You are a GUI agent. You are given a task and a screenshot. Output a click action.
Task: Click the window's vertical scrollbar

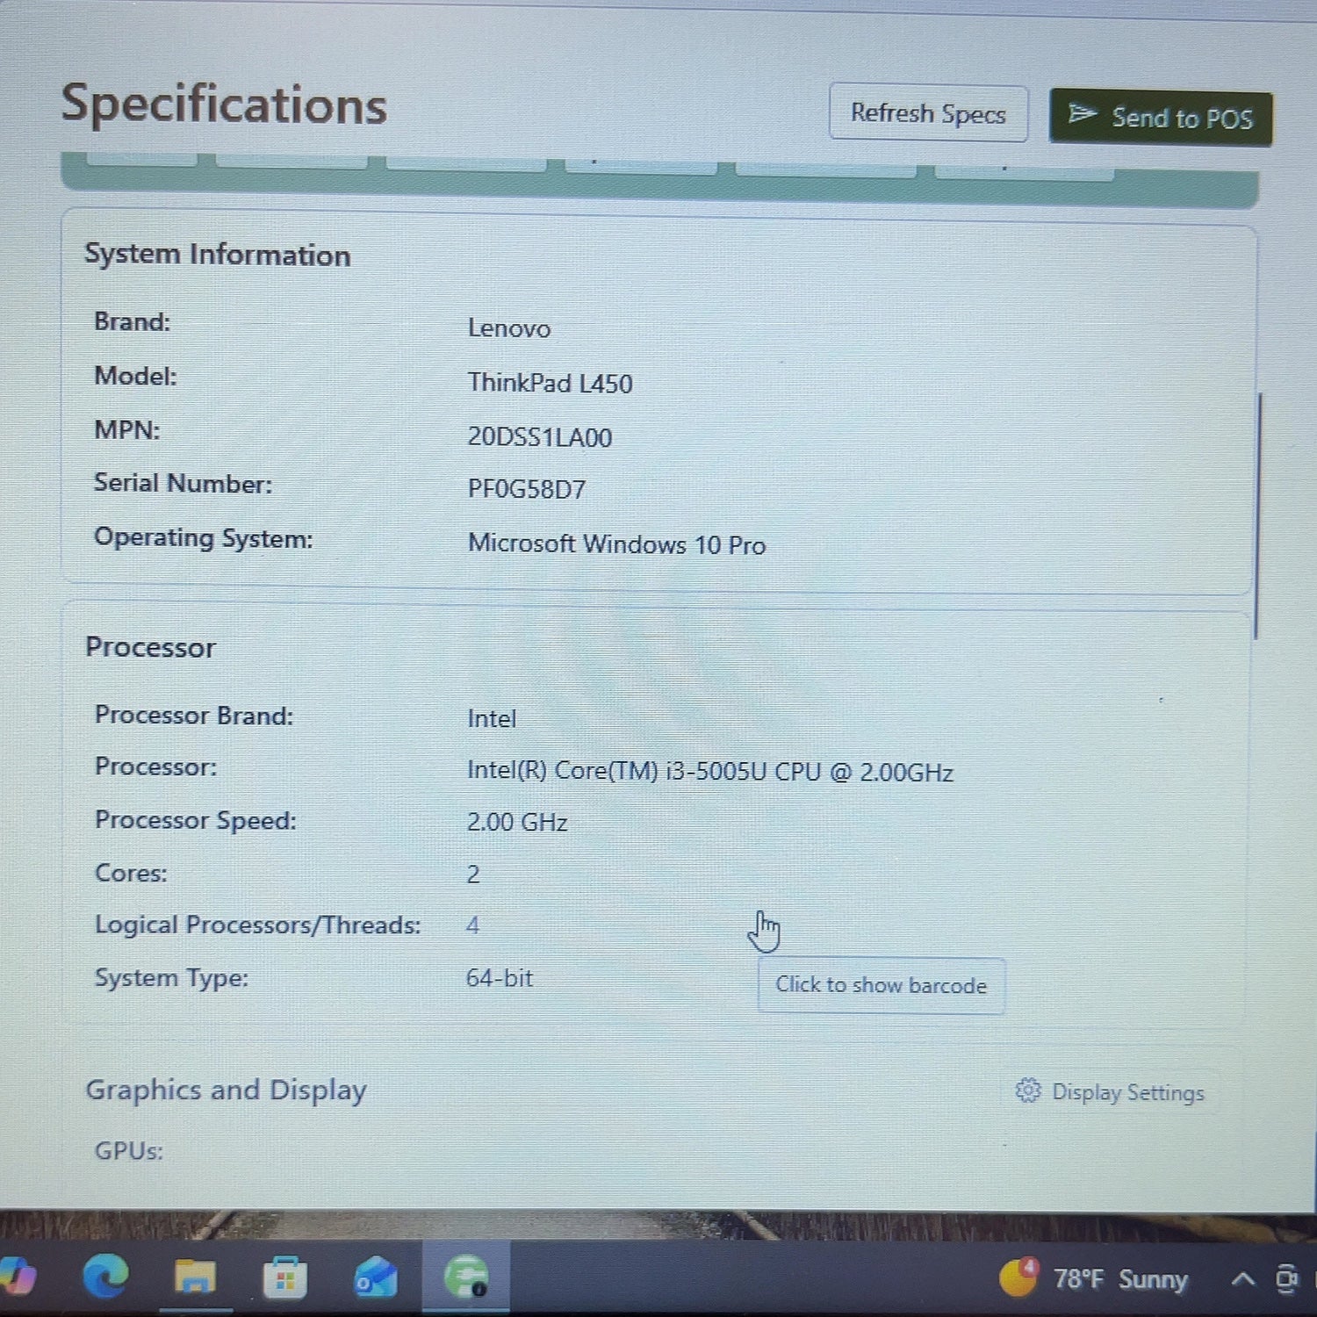click(1257, 516)
